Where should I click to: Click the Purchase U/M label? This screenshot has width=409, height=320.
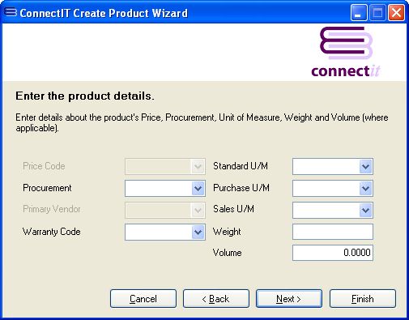(x=241, y=188)
